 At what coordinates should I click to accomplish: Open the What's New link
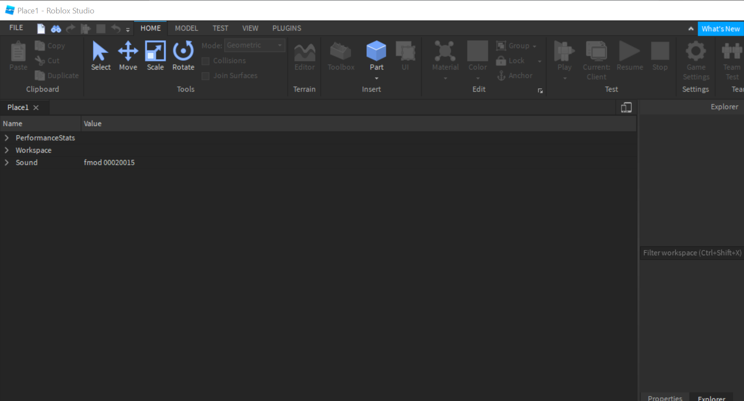click(x=721, y=29)
